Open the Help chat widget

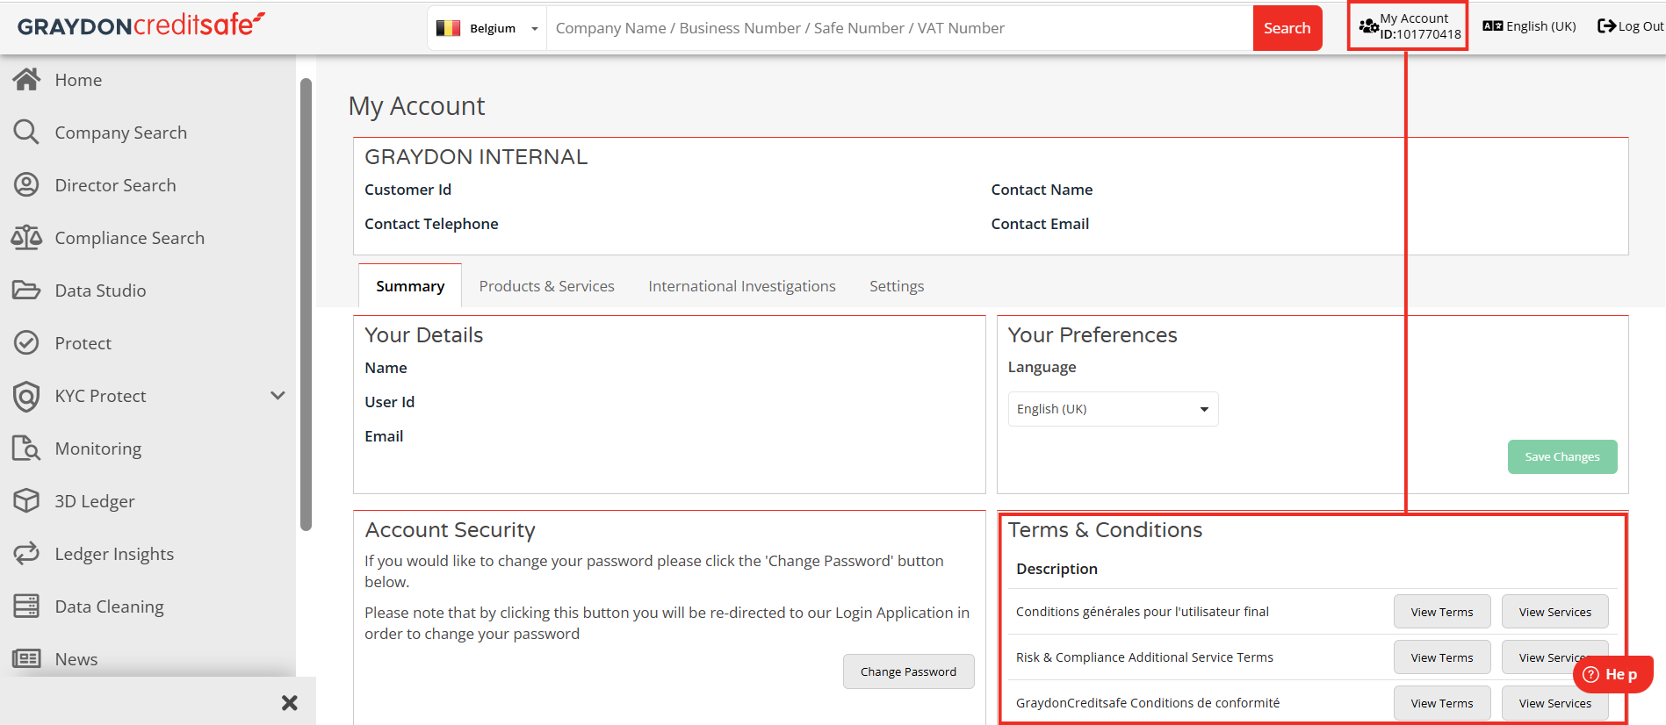coord(1613,674)
